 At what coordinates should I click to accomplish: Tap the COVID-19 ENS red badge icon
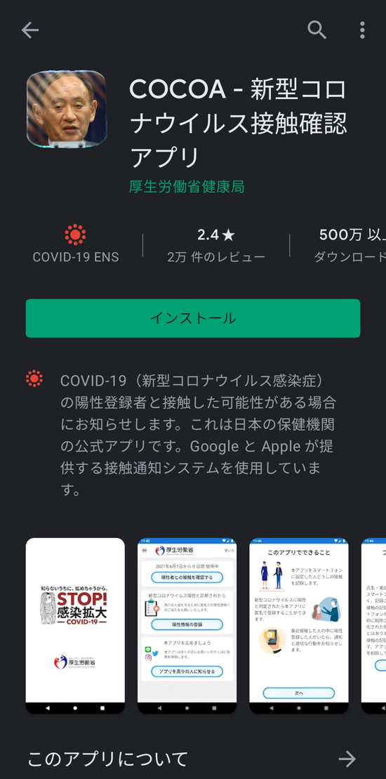75,235
